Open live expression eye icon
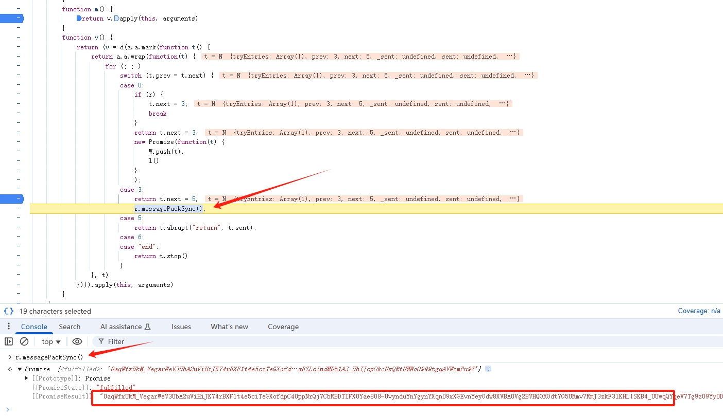723x416 pixels. click(x=77, y=341)
